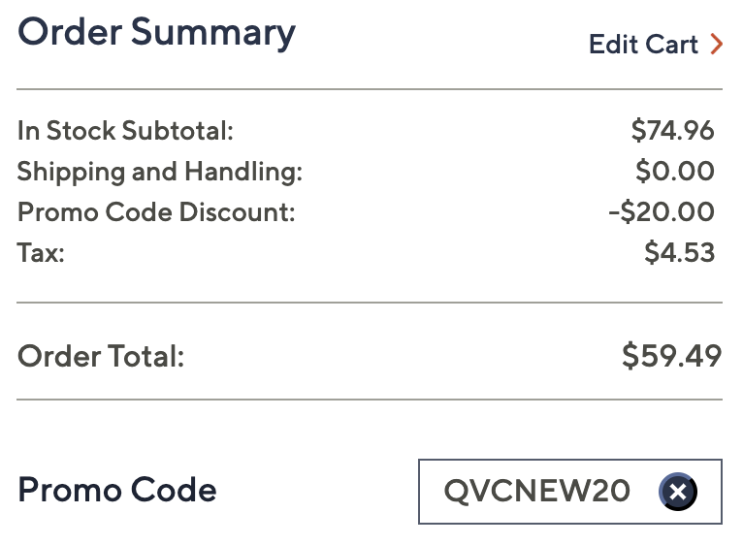Select the $0.00 shipping amount

tap(675, 172)
